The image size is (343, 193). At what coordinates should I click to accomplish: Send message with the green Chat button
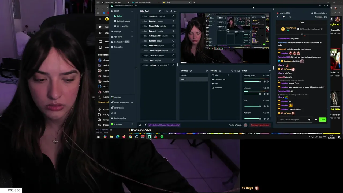point(323,120)
